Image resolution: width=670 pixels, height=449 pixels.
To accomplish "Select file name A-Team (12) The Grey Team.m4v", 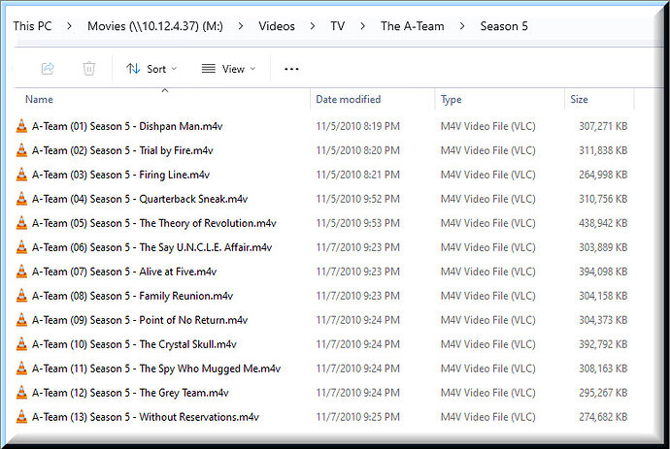I will [x=130, y=393].
